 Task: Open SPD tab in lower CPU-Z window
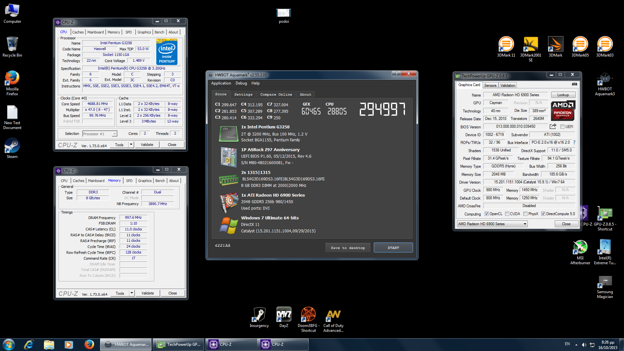(129, 181)
